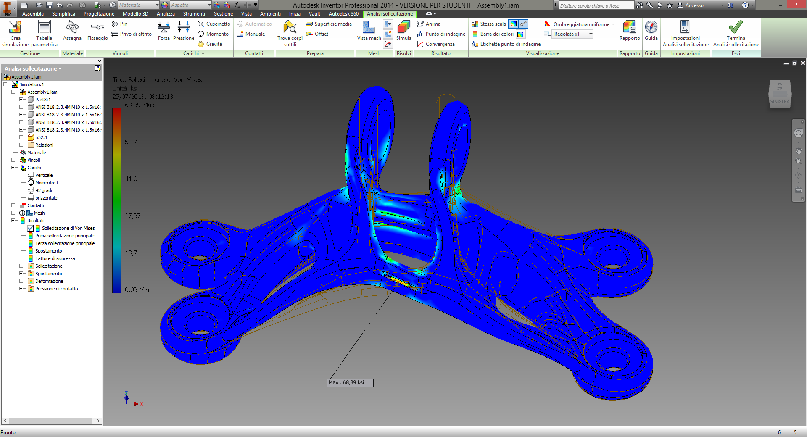
Task: Open the Ambienti ribbon tab
Action: click(270, 14)
